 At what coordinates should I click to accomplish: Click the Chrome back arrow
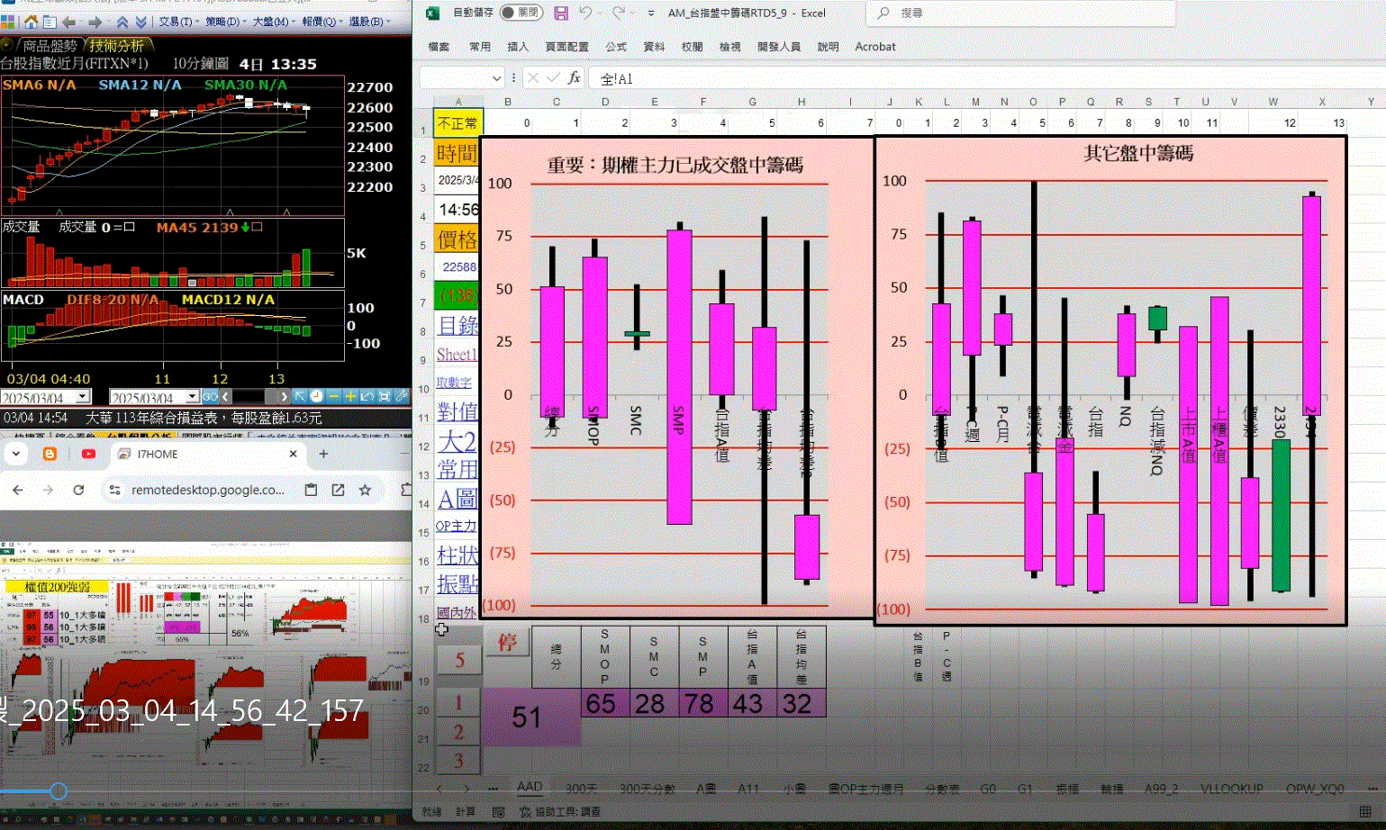(x=18, y=490)
